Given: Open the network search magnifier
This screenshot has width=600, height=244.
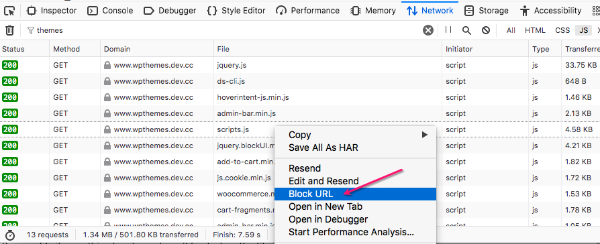Looking at the screenshot, I should click(x=466, y=30).
